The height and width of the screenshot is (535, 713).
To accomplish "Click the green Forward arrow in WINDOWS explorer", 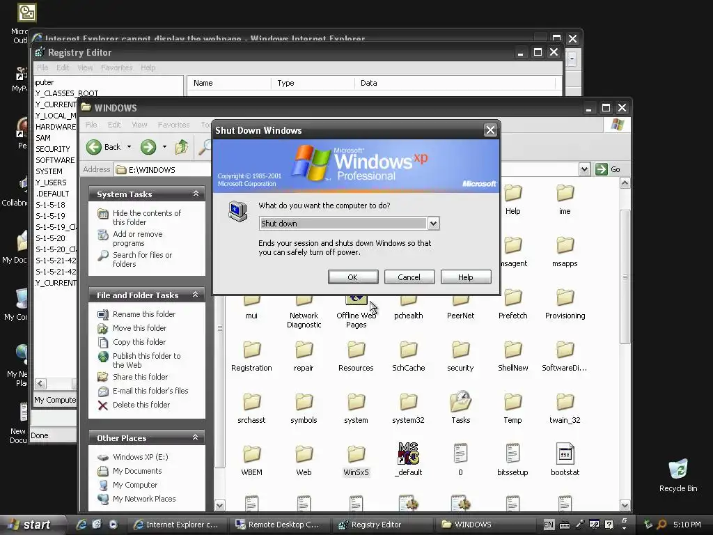I will coord(148,147).
